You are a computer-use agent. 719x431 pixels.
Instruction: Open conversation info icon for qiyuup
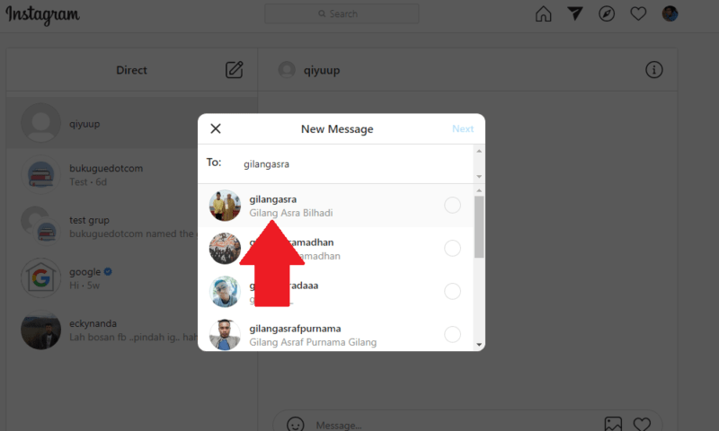(654, 70)
